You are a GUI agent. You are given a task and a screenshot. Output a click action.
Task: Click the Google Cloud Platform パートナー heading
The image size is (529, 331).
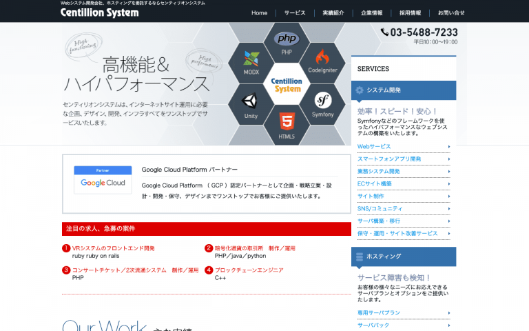pyautogui.click(x=189, y=170)
